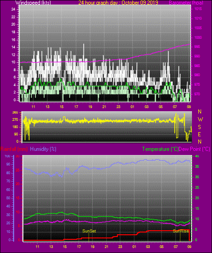This screenshot has height=253, width=212.
Task: Click the Barometer (hpa) axis title
Action: pyautogui.click(x=186, y=3)
